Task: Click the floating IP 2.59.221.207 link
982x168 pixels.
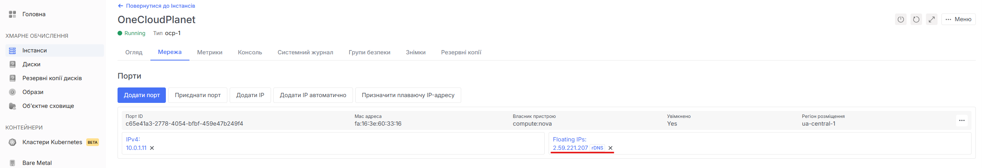Action: 570,148
